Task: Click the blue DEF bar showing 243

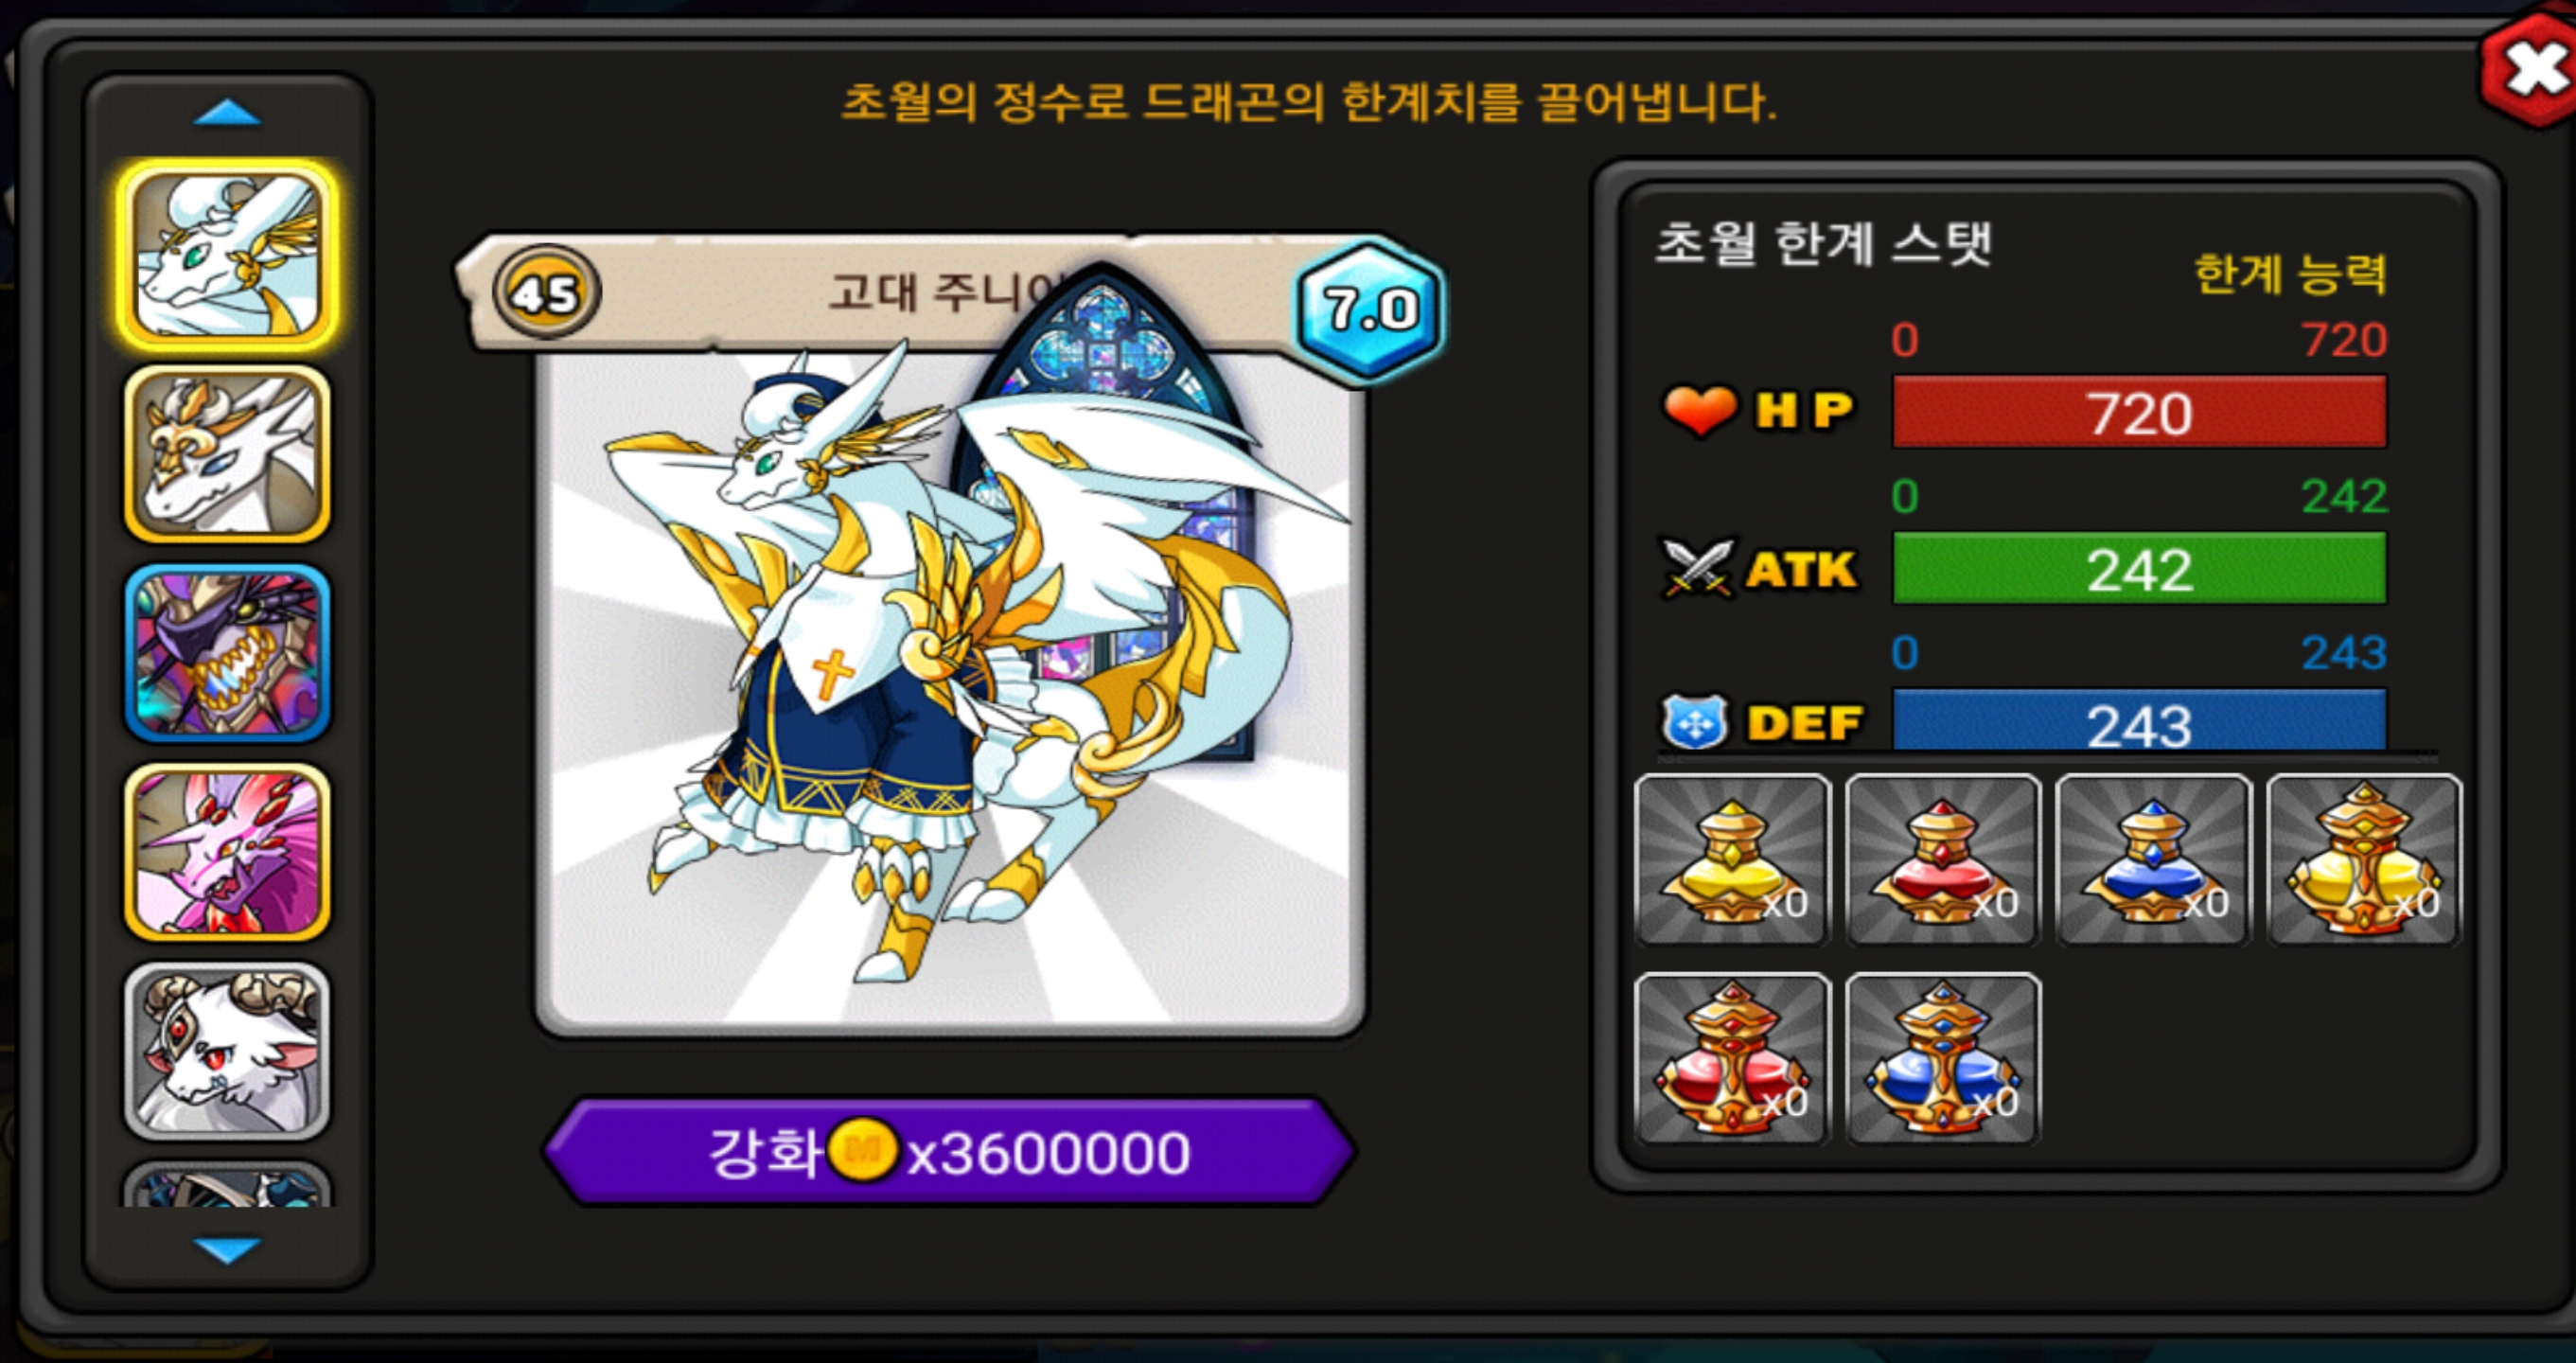Action: click(2140, 720)
